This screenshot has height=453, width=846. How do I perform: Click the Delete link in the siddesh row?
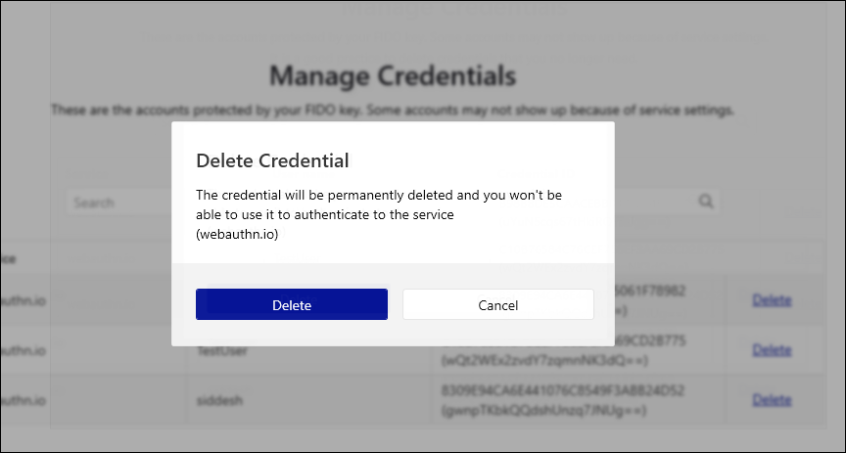click(771, 399)
